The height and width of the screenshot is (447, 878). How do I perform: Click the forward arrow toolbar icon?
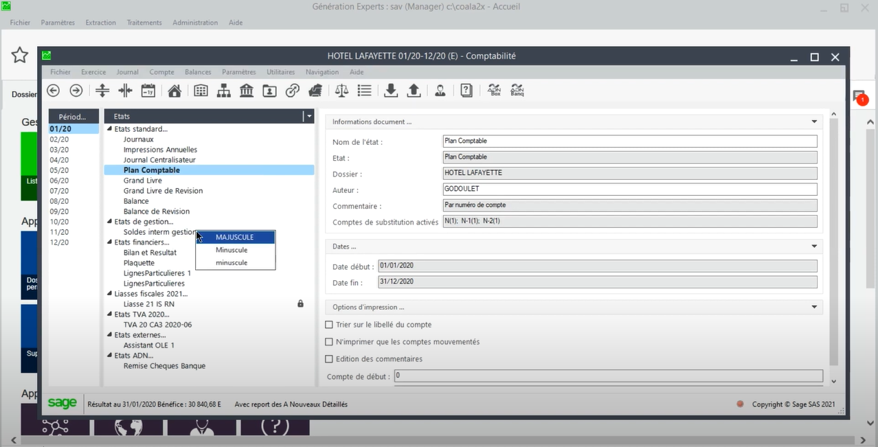76,90
